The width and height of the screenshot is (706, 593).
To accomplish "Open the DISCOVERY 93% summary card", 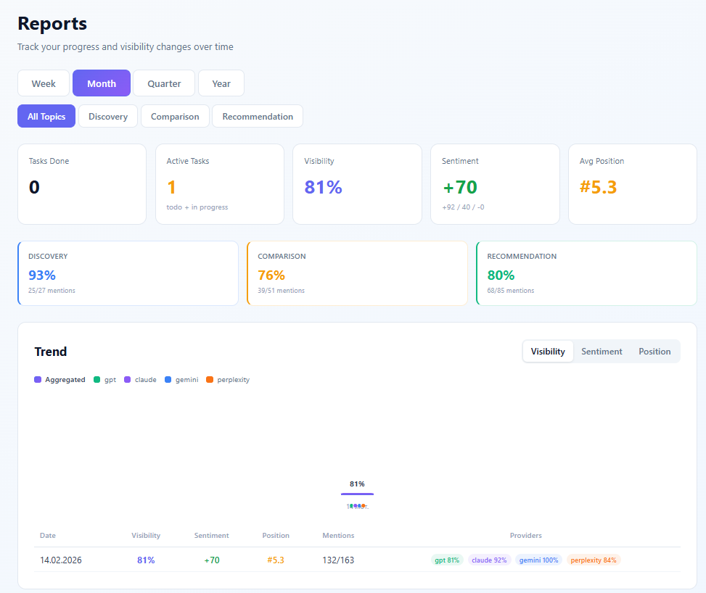I will click(128, 273).
